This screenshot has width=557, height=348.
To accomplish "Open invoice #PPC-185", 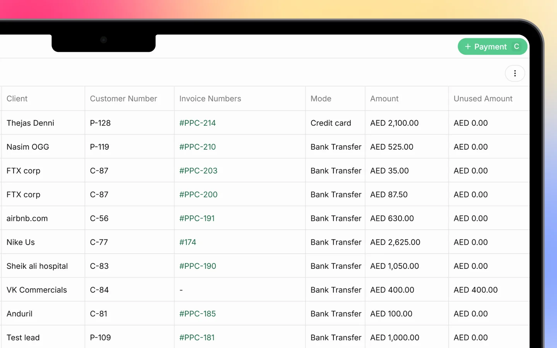I will (x=198, y=314).
